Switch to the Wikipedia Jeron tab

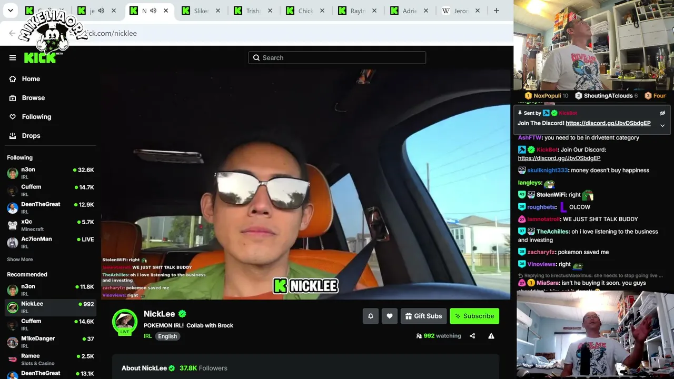(460, 11)
